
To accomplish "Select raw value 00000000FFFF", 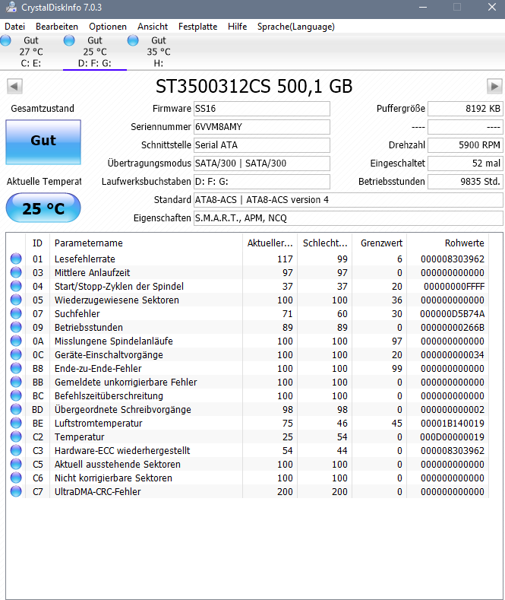I will click(x=454, y=286).
